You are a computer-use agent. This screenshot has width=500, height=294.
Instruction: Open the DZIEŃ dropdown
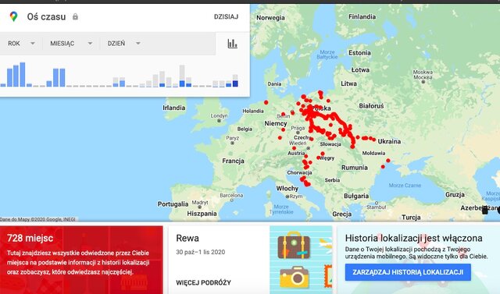coord(123,43)
